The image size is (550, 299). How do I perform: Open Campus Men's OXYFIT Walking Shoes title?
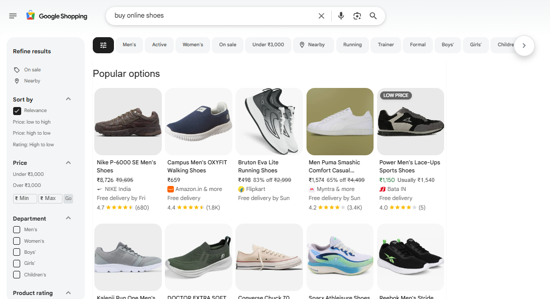point(197,166)
